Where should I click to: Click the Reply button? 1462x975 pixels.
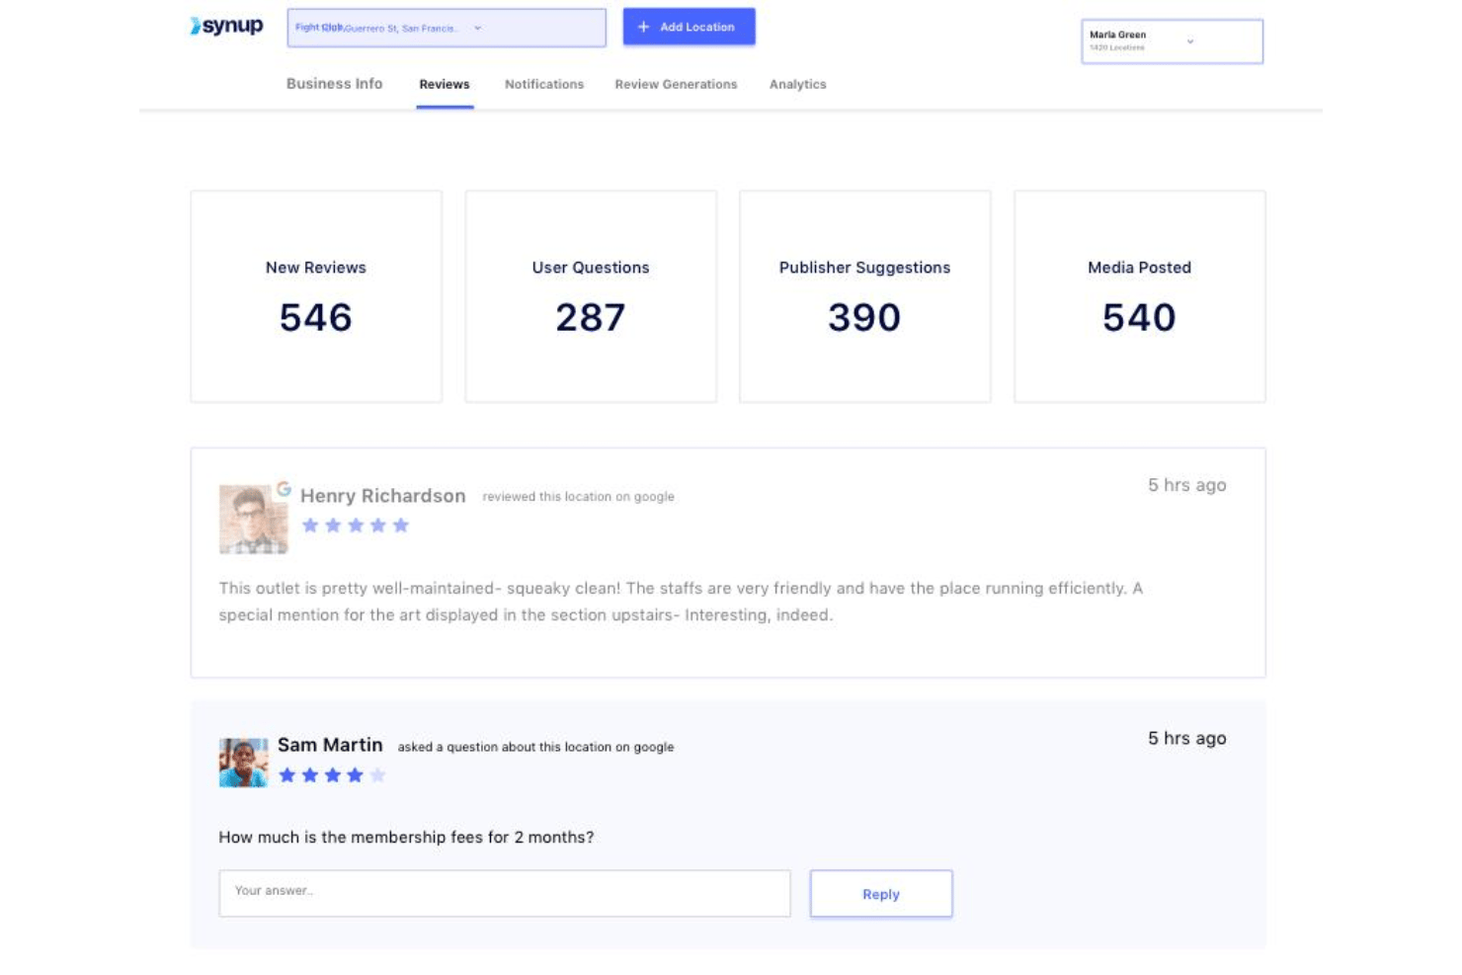[881, 894]
